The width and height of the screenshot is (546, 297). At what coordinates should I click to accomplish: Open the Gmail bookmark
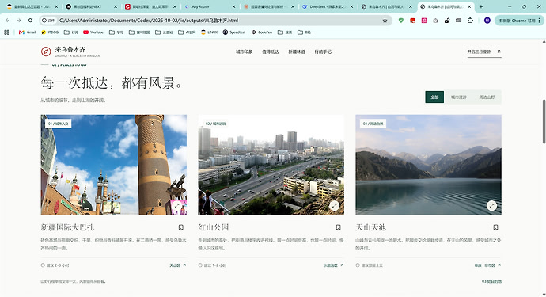pos(28,32)
